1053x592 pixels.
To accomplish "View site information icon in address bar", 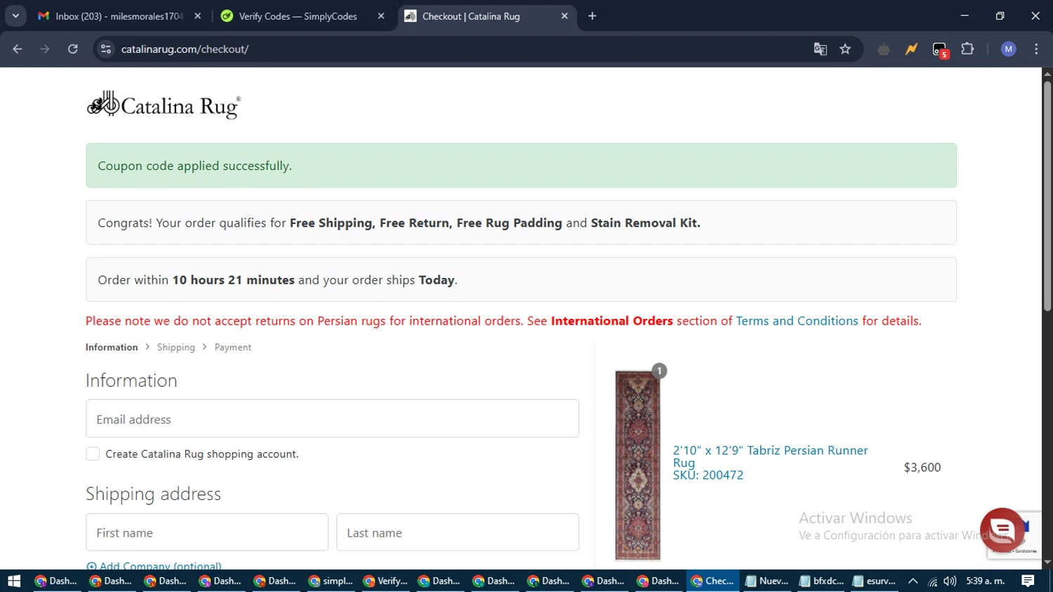I will coord(106,49).
